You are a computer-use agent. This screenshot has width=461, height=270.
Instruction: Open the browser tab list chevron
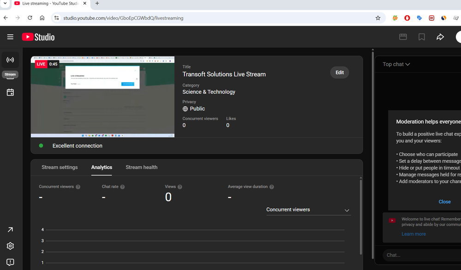click(5, 3)
